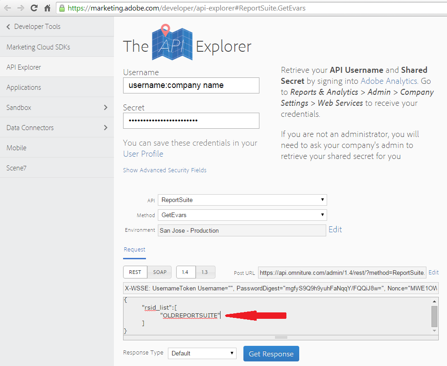447x366 pixels.
Task: Click the browser forward arrow
Action: (21, 8)
